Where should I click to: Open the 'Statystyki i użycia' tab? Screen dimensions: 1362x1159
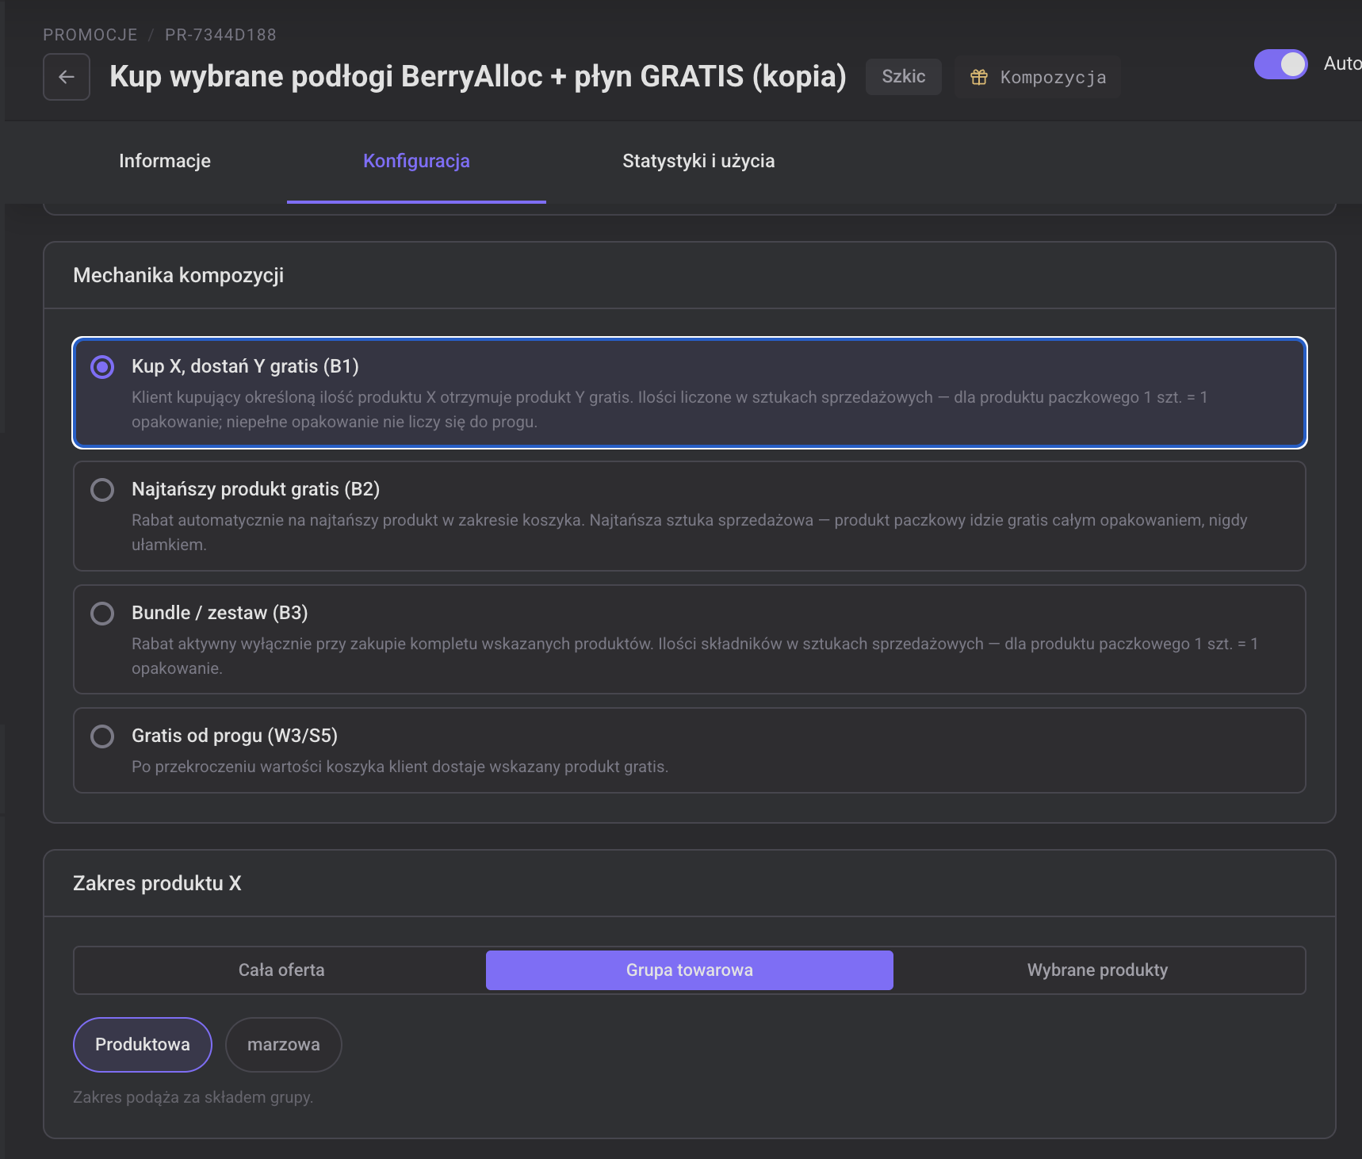point(698,161)
